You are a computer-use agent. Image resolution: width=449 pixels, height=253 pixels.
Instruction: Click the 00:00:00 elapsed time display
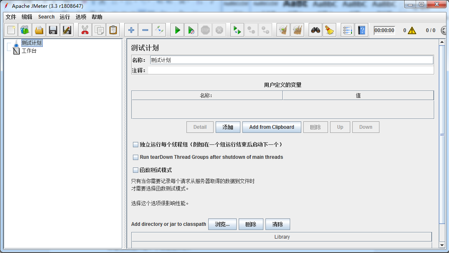point(384,30)
